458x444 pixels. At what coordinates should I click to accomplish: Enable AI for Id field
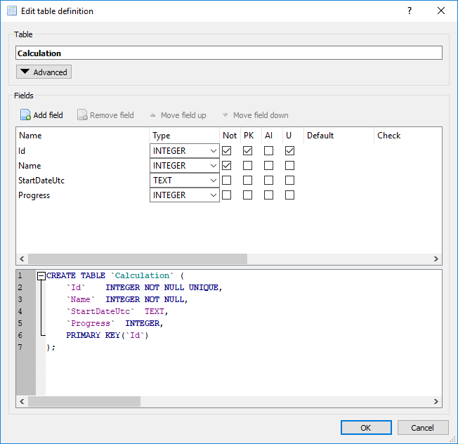pos(269,151)
